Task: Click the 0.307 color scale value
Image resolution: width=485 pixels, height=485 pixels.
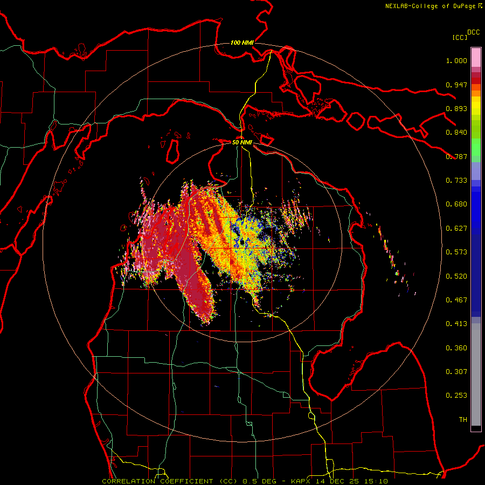Action: click(456, 372)
